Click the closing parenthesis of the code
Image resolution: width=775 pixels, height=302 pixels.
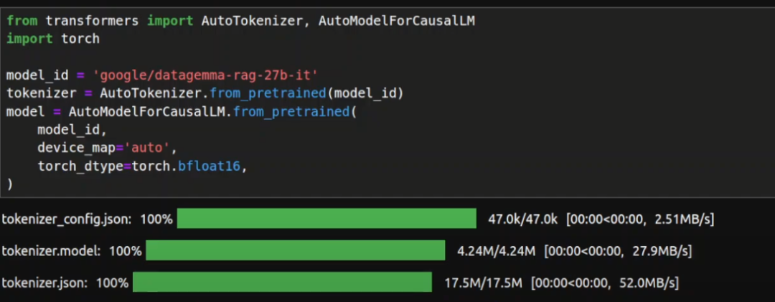(x=10, y=184)
